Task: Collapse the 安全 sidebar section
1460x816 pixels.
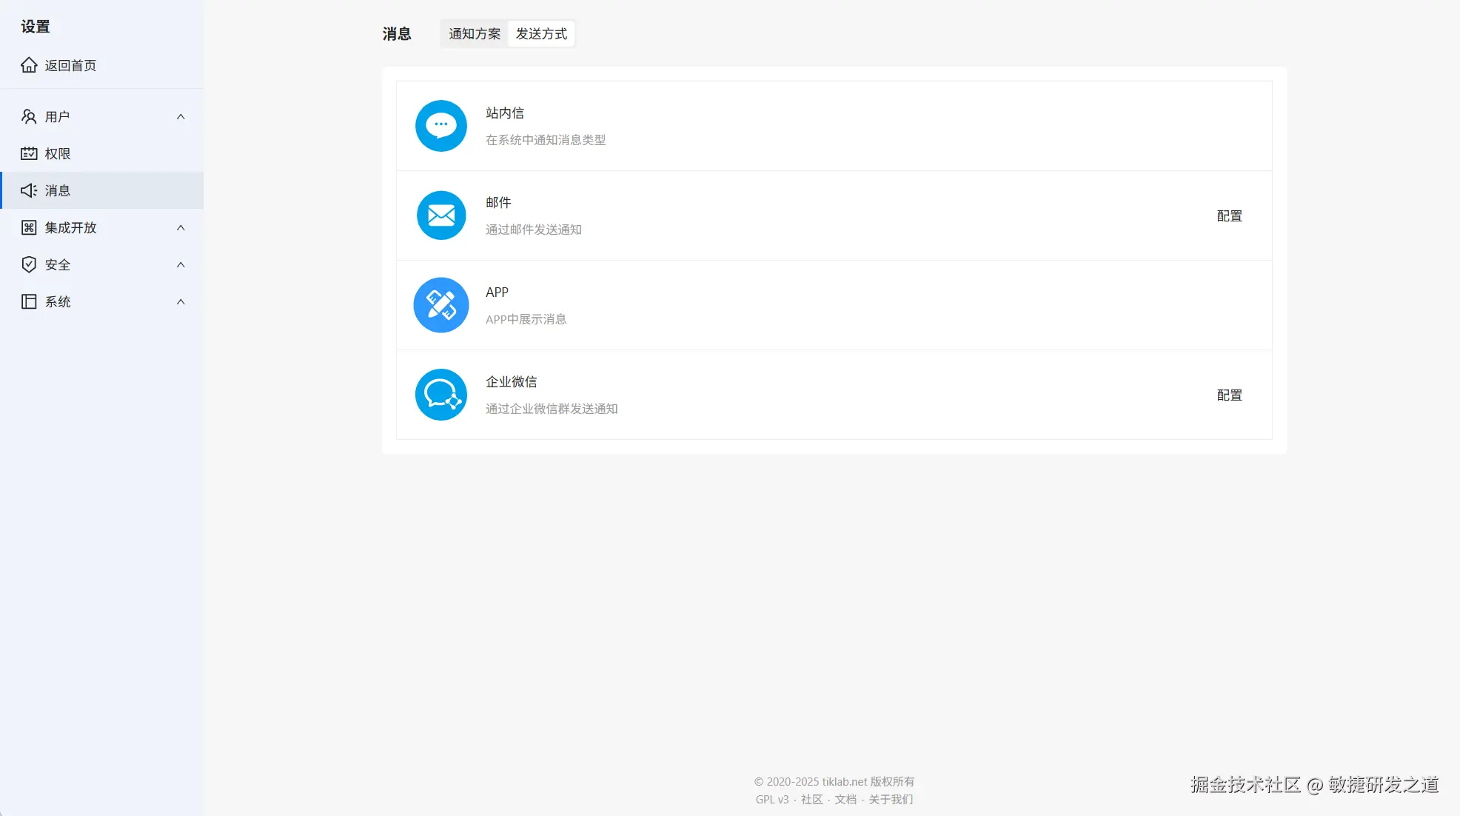Action: [x=181, y=264]
